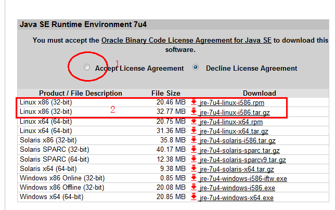Click red download arrow for linux-i586.tar.gz
Viewport: 335px width, 210px height.
pos(194,112)
